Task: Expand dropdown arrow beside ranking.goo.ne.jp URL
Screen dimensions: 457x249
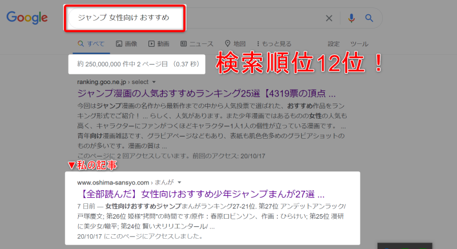Action: point(154,82)
